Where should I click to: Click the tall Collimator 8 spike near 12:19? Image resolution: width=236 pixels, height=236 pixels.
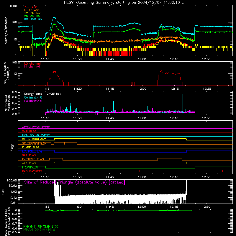[x=183, y=103]
